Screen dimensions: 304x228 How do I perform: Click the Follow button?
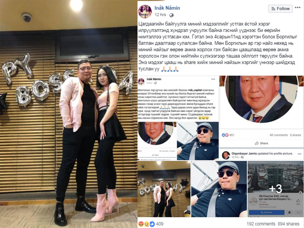(x=280, y=8)
